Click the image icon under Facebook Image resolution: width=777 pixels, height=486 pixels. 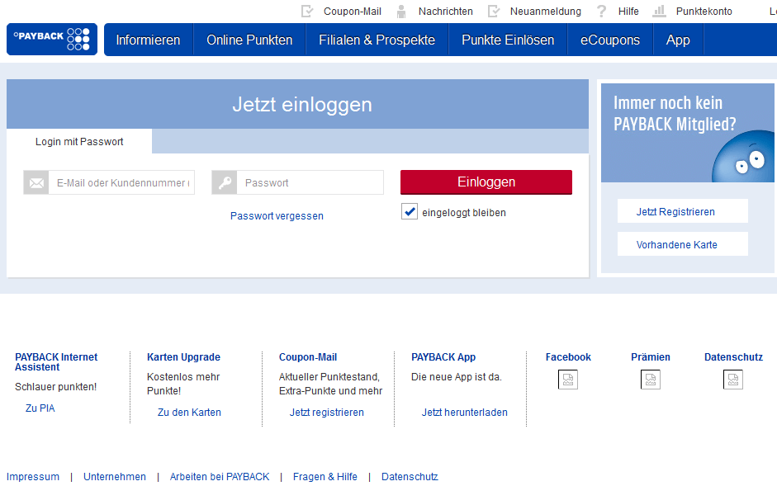pos(568,380)
